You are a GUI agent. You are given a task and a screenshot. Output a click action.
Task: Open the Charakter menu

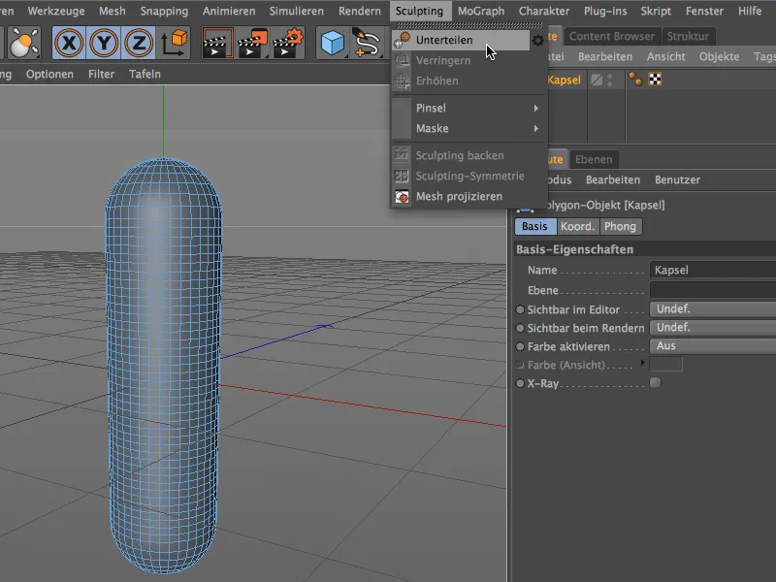(544, 11)
